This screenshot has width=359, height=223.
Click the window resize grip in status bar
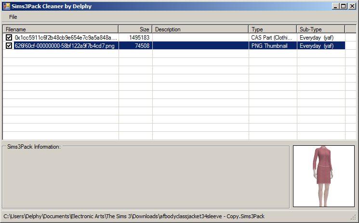pyautogui.click(x=354, y=217)
